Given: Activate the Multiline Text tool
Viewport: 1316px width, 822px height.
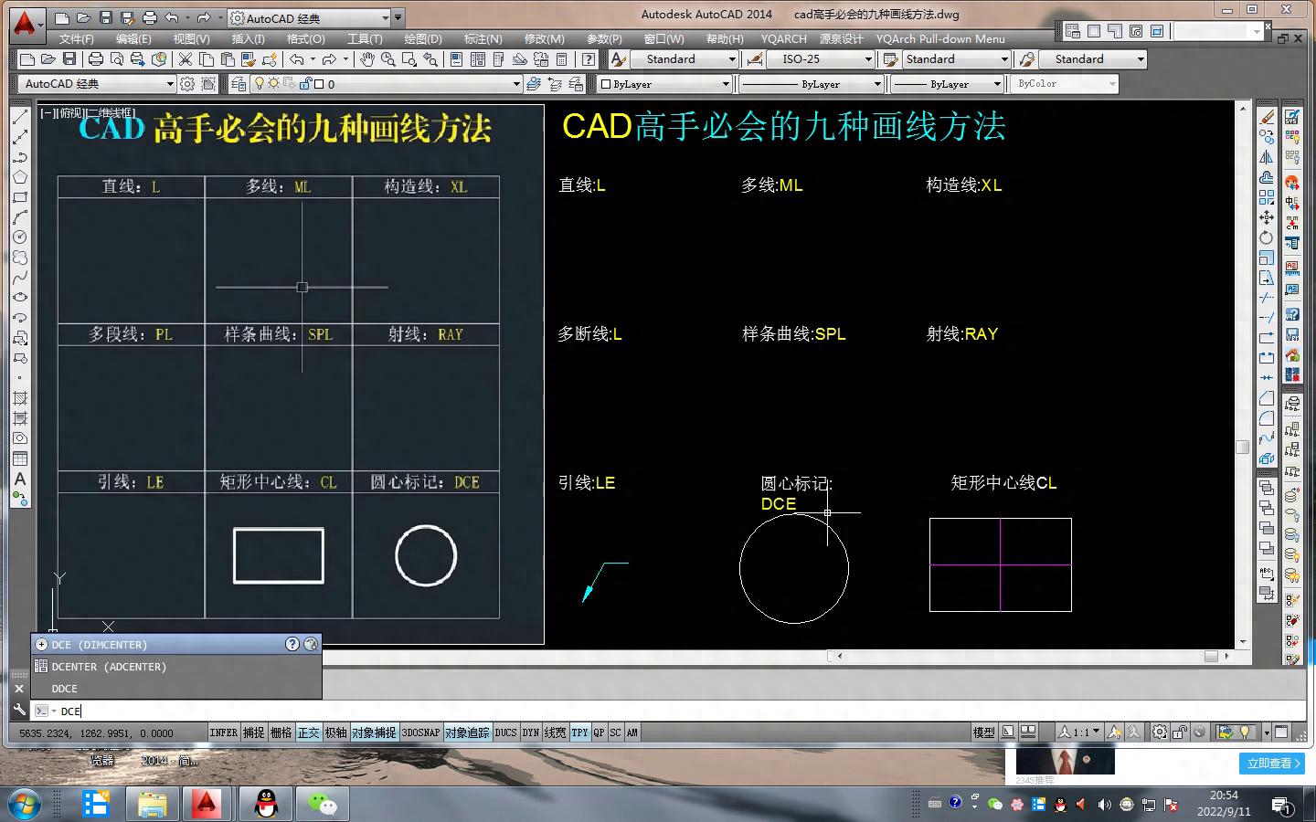Looking at the screenshot, I should pyautogui.click(x=20, y=479).
